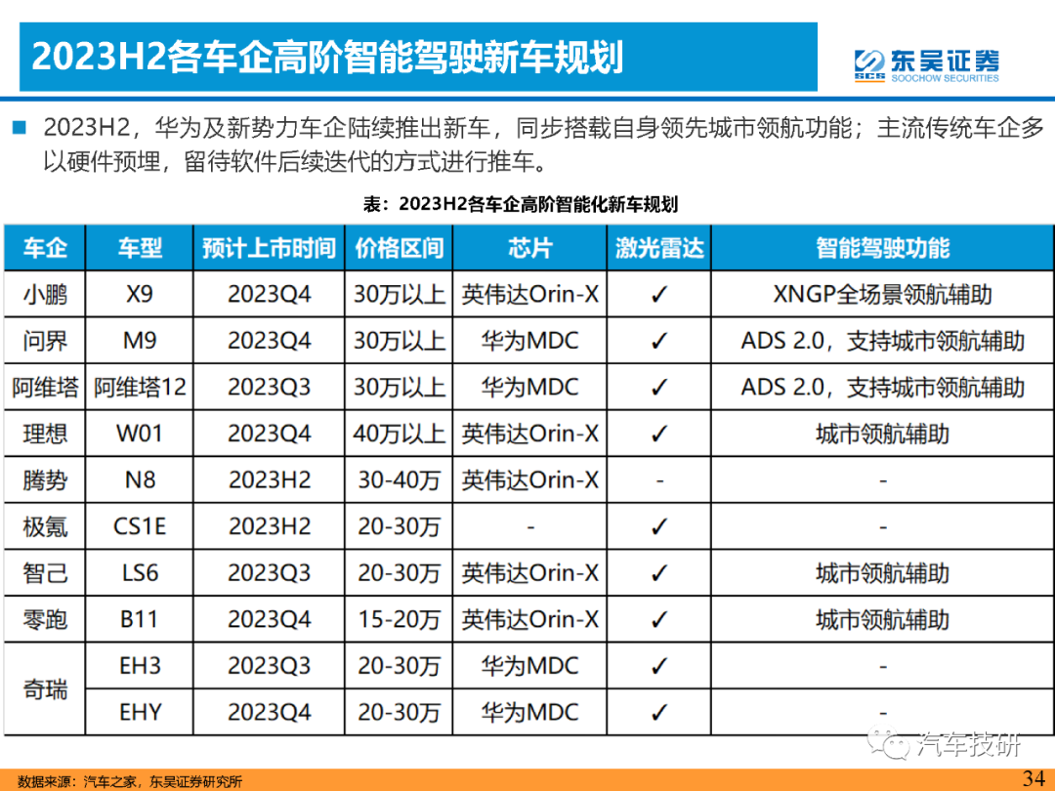
Task: Select "华为MDC" in the 问界 M9 row
Action: 530,341
